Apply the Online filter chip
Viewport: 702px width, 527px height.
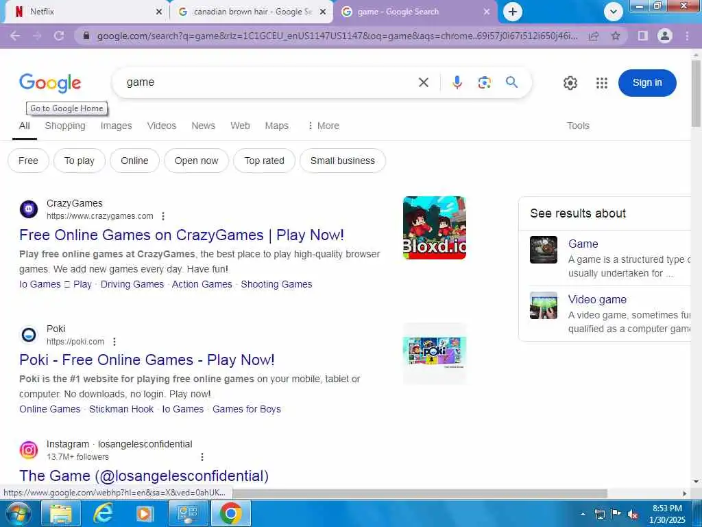pyautogui.click(x=134, y=161)
